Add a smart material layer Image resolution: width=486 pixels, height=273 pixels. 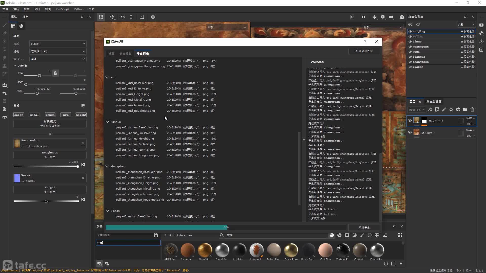point(458,109)
